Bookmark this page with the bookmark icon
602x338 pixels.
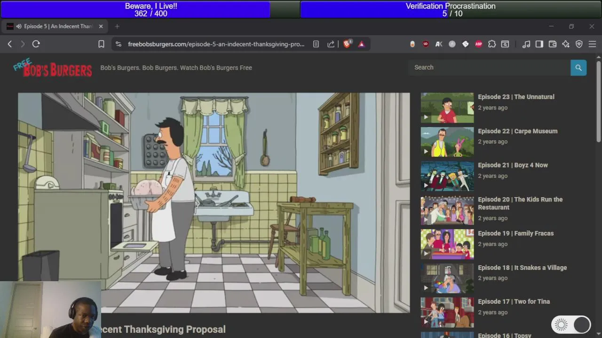101,44
